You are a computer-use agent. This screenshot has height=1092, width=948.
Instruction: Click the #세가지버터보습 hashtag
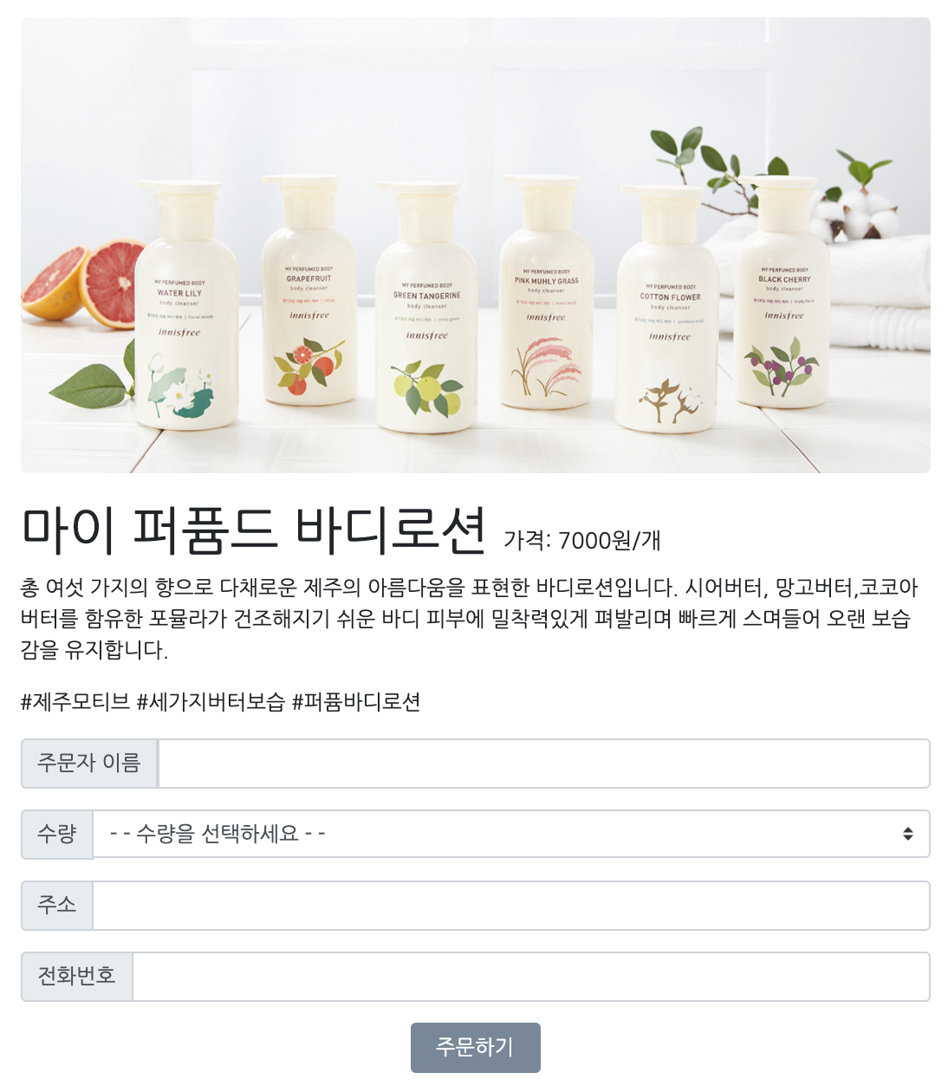(211, 702)
